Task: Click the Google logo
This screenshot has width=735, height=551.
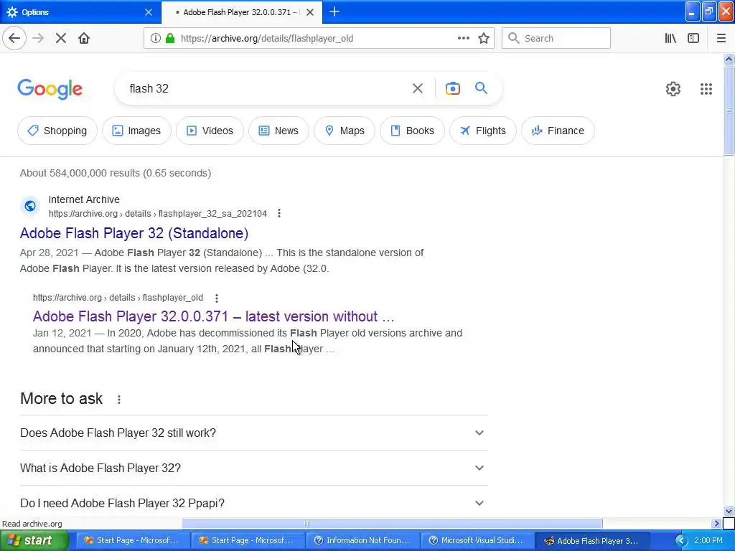Action: coord(50,89)
